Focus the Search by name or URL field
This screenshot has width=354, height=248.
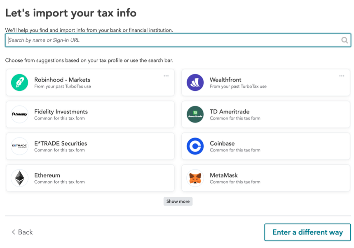[178, 40]
